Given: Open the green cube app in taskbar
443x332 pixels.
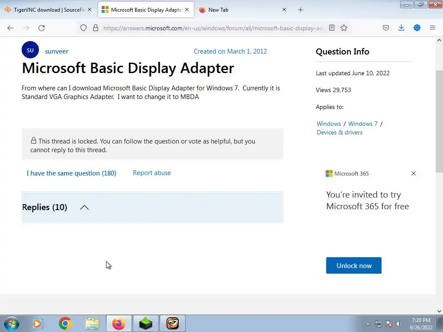Looking at the screenshot, I should click(146, 323).
